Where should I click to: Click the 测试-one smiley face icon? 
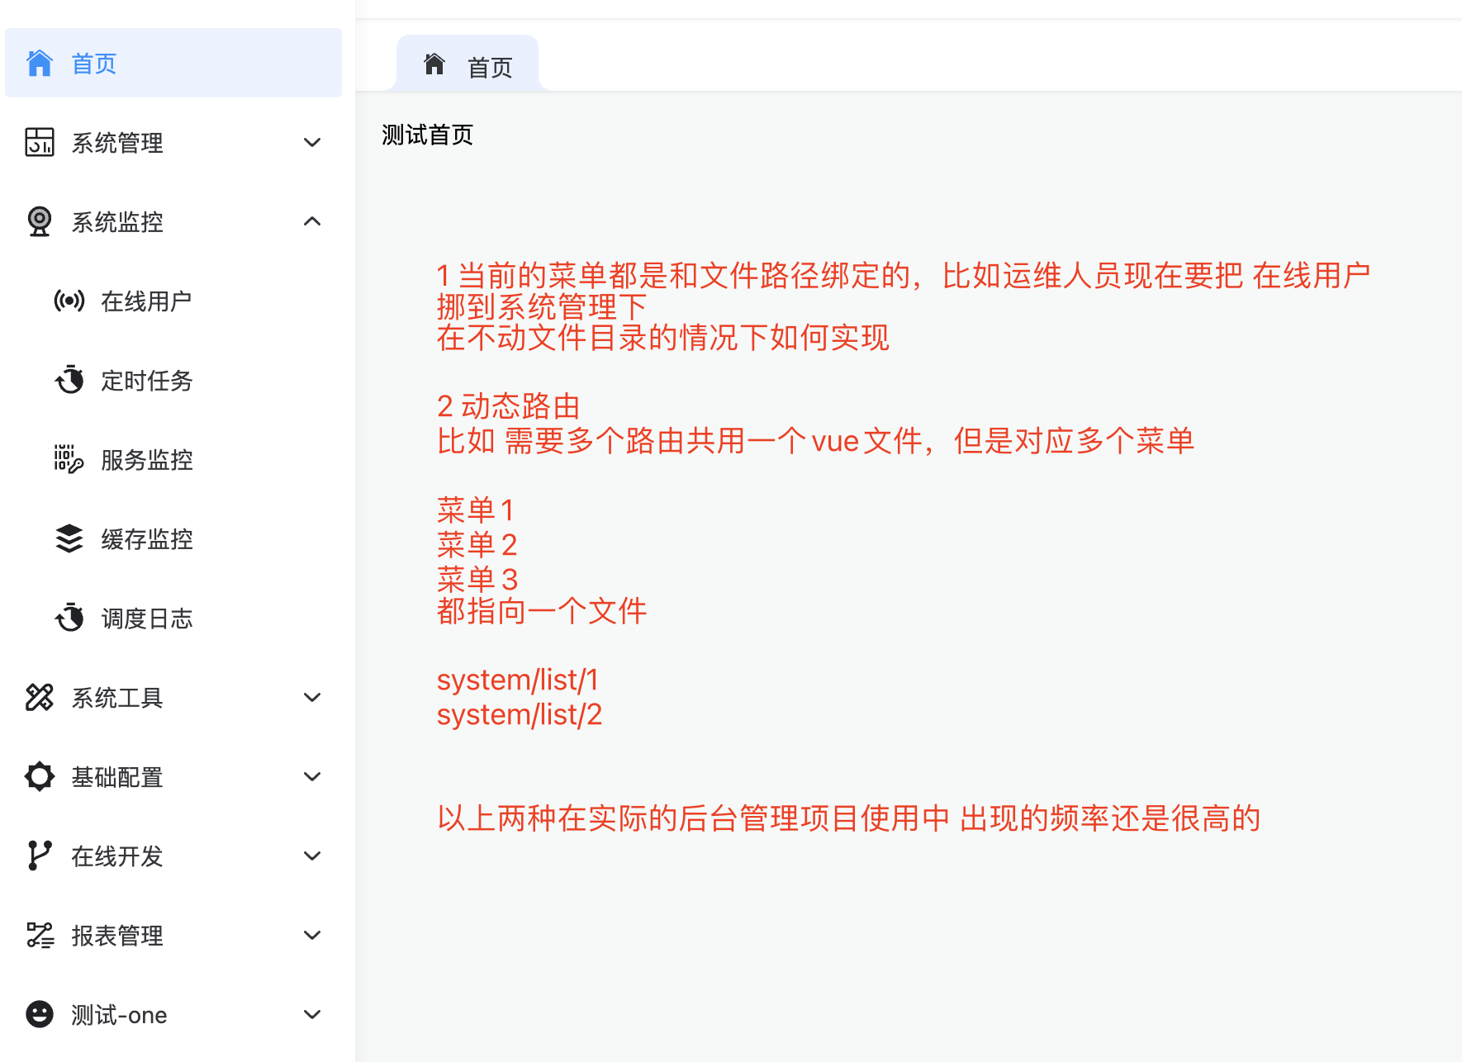pyautogui.click(x=38, y=1014)
